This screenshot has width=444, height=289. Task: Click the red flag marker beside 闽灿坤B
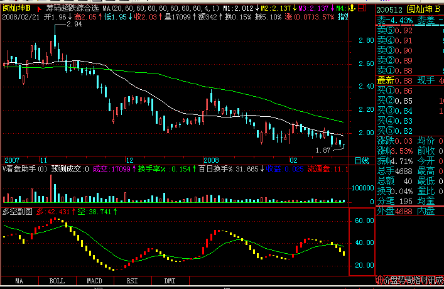(39, 9)
